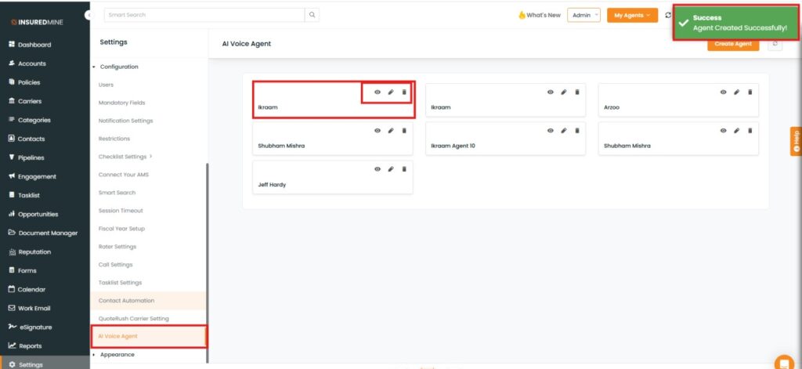This screenshot has height=369, width=802.
Task: Focus the Smart Search input field
Action: 204,15
